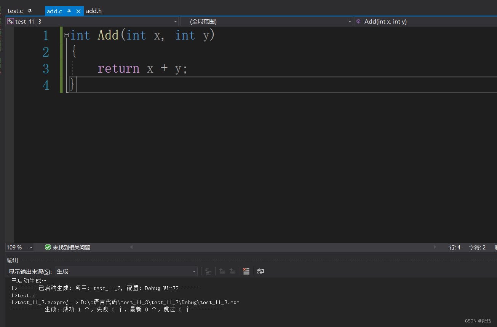Click the Debug Win32 configuration output line
Image resolution: width=497 pixels, height=327 pixels.
[x=105, y=288]
